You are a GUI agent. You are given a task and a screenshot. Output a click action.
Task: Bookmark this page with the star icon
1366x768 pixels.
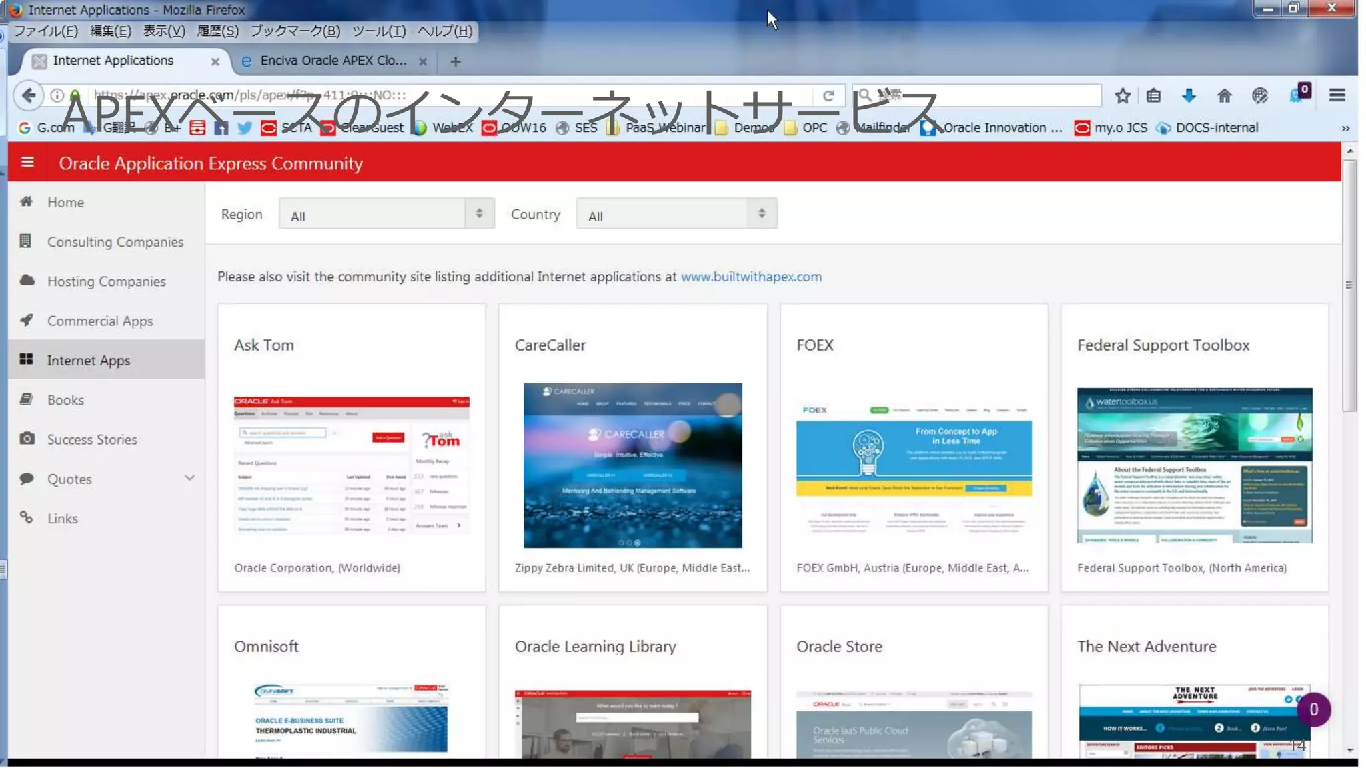[1123, 95]
